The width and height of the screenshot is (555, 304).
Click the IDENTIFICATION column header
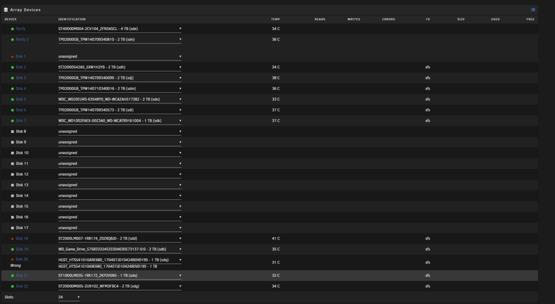[x=72, y=19]
